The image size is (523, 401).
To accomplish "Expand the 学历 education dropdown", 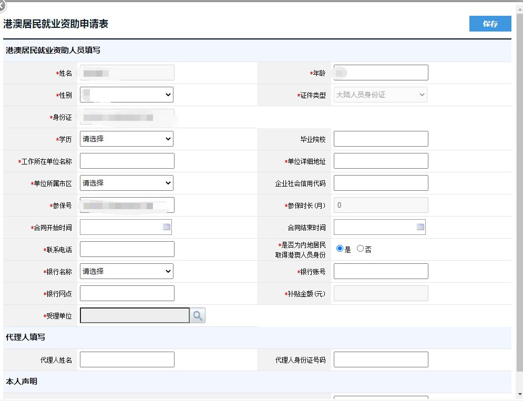I will click(126, 139).
